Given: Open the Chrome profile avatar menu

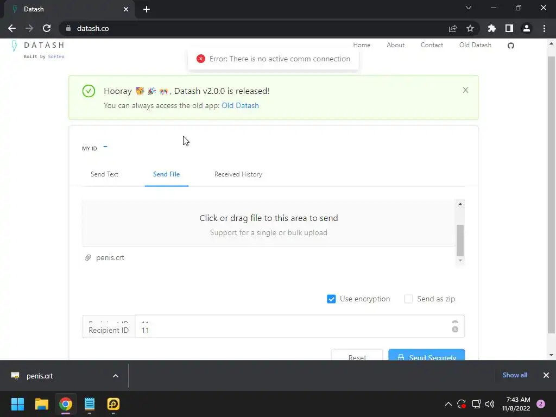Looking at the screenshot, I should [526, 28].
